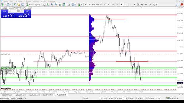The height and width of the screenshot is (103, 184).
Task: Select the arrows objects tool
Action: point(154,5)
